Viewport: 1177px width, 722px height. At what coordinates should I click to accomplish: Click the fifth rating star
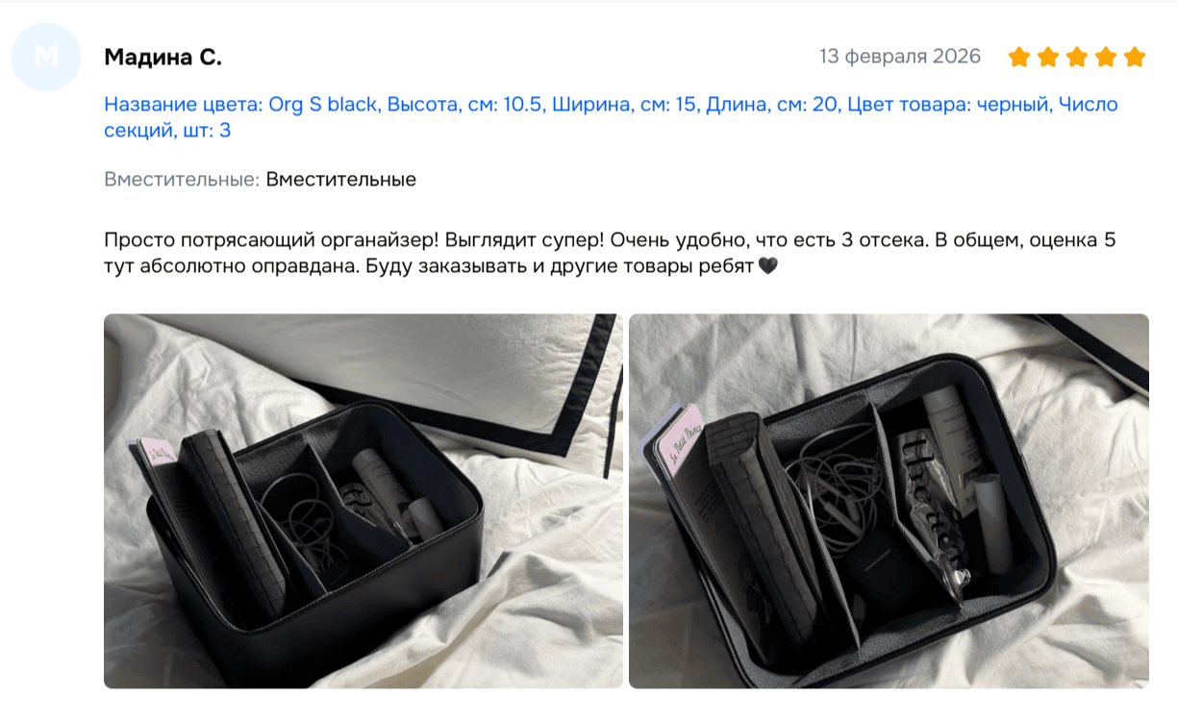pyautogui.click(x=1135, y=57)
